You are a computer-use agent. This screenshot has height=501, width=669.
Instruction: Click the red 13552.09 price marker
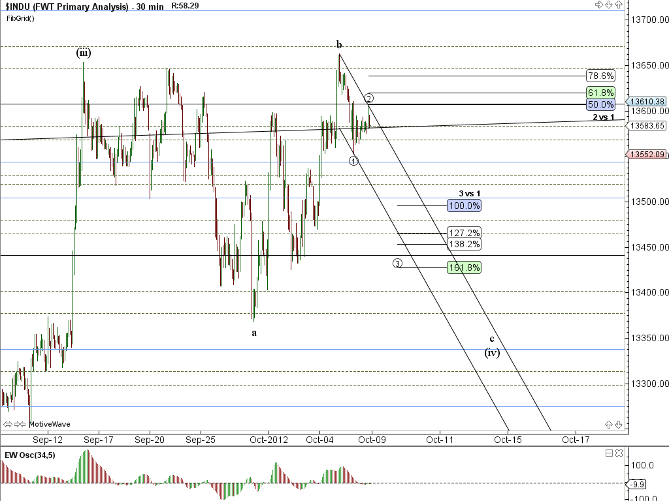pyautogui.click(x=646, y=155)
